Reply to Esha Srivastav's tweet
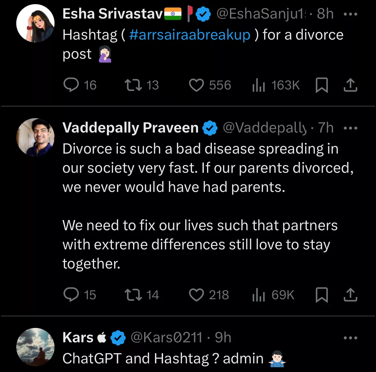 (71, 85)
